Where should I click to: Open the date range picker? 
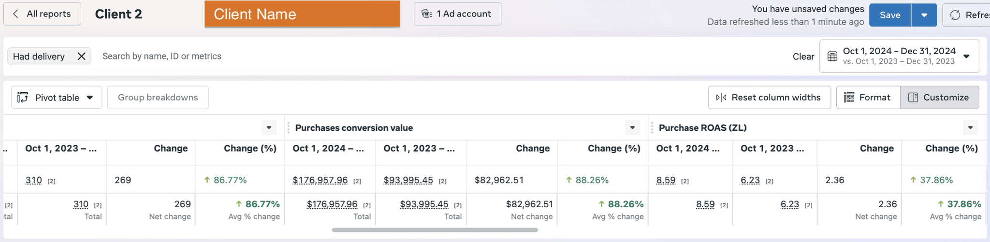899,56
